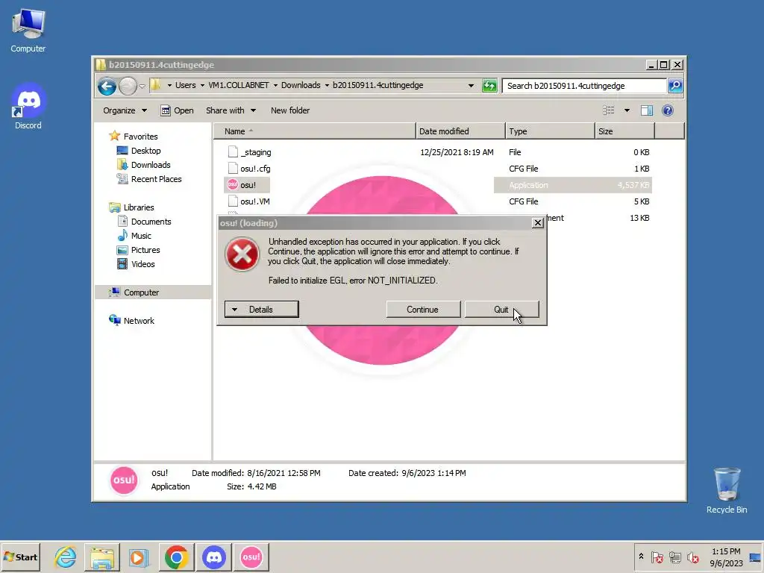Click Continue in the osu! error dialog
This screenshot has width=764, height=573.
click(423, 310)
